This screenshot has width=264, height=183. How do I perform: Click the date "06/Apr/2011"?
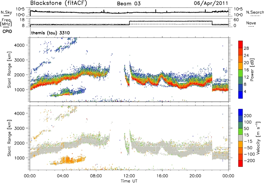(211, 3)
